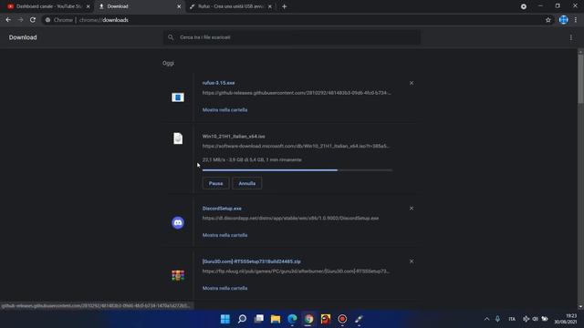Open the Windows Start menu

click(225, 319)
